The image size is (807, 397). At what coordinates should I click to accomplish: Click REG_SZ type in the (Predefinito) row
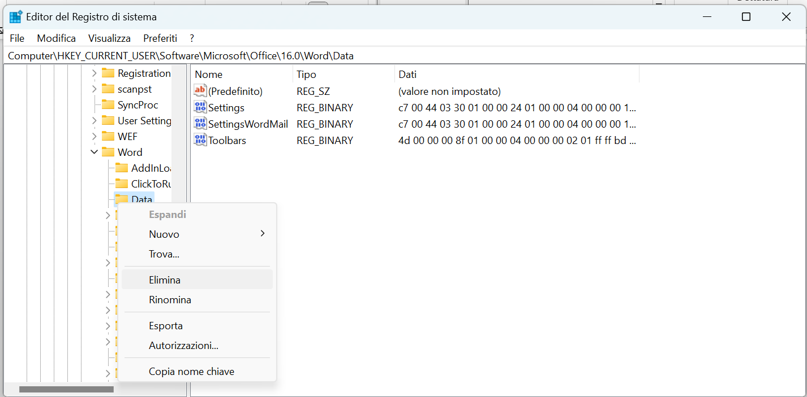point(313,91)
